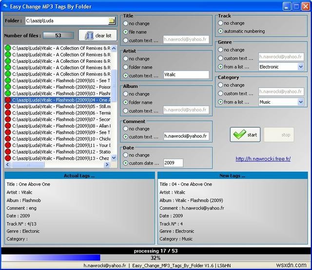
Task: Select Genre custom text option
Action: 220,58
